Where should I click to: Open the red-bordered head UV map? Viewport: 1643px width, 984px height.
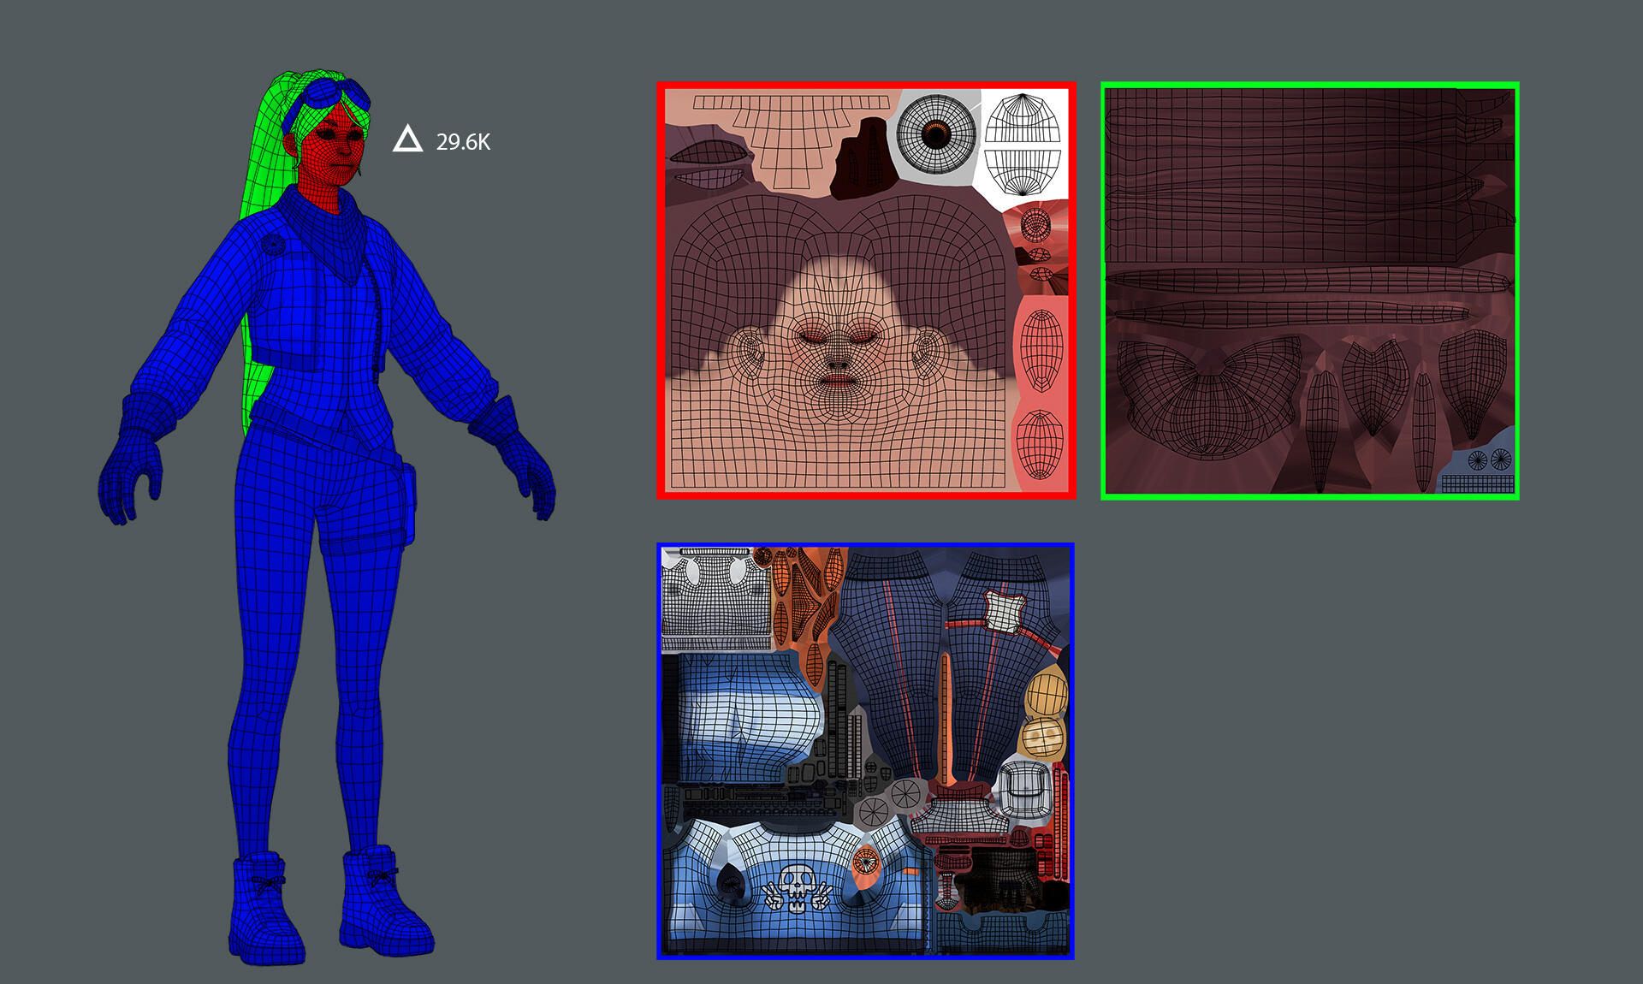pos(865,291)
